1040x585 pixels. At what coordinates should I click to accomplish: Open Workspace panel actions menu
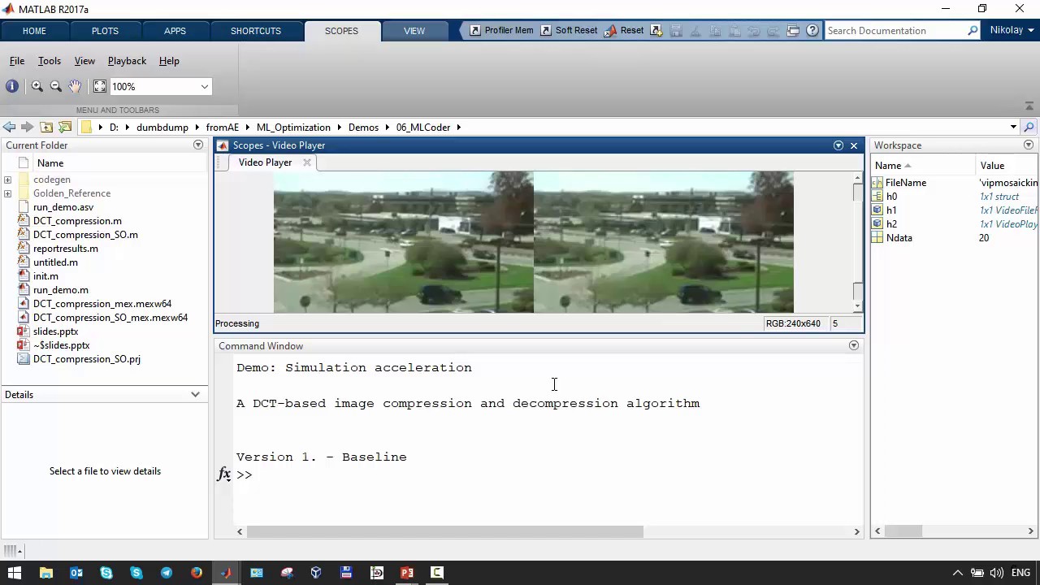[1029, 145]
